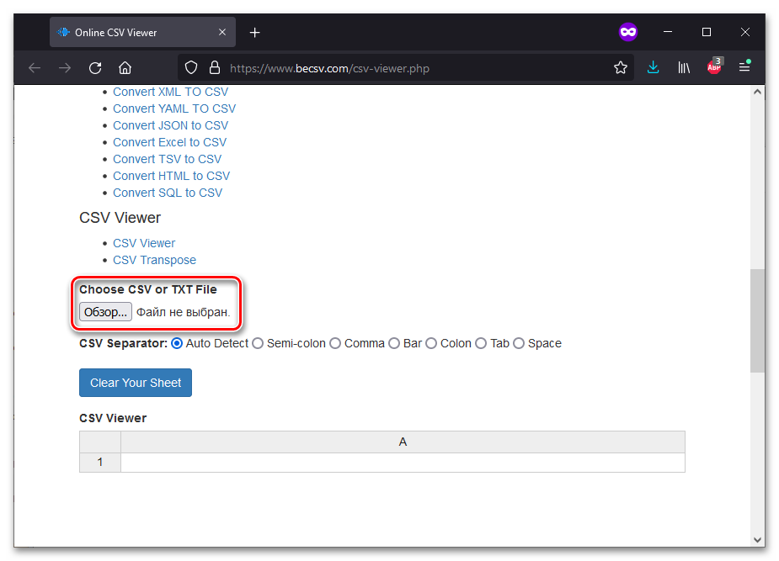Select the Space separator option

tap(519, 343)
